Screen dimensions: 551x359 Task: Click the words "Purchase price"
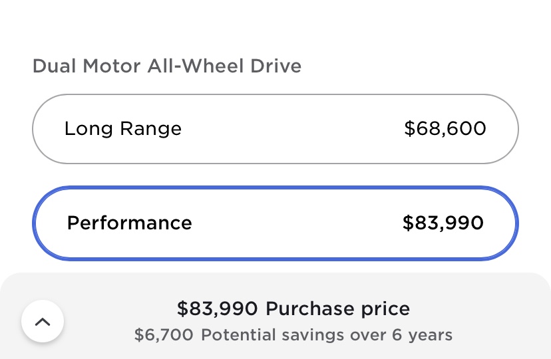pos(337,308)
